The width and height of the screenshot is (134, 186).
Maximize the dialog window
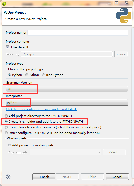(117, 3)
